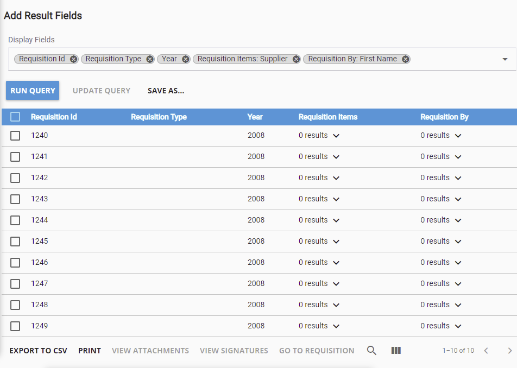517x368 pixels.
Task: Sort by the Requisition Type column header
Action: click(x=159, y=117)
